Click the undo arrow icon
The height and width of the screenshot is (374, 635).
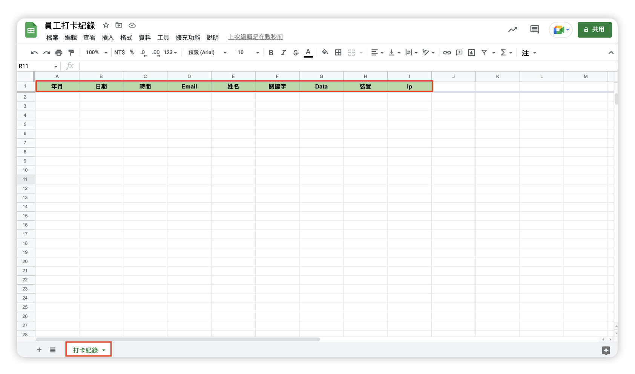pos(34,53)
